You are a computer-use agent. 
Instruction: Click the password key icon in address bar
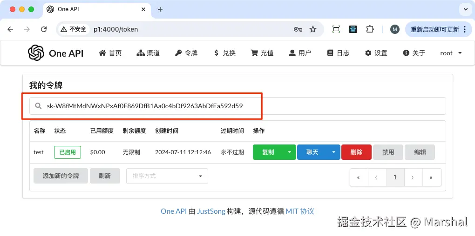click(x=298, y=29)
